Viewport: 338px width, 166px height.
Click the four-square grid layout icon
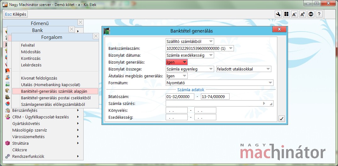point(286,14)
